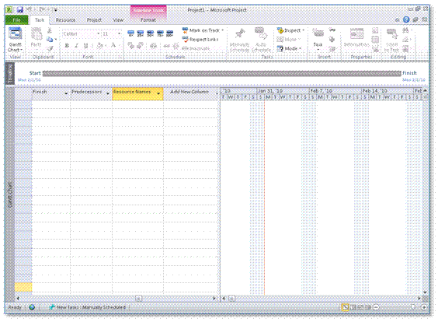Click Respect Links button
This screenshot has width=438, height=322.
pos(200,40)
